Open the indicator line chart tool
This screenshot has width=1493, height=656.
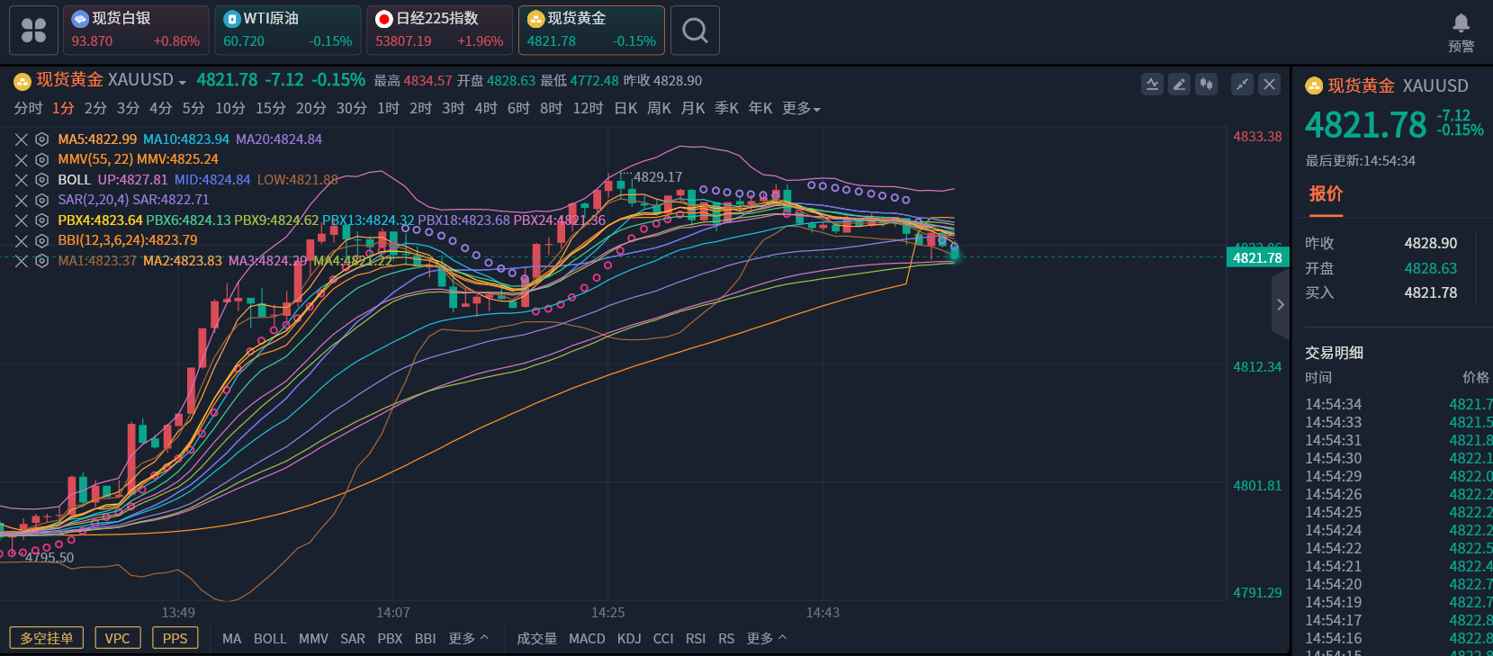(x=1152, y=85)
